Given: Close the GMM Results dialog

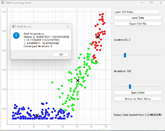Looking at the screenshot, I should coord(68,26).
